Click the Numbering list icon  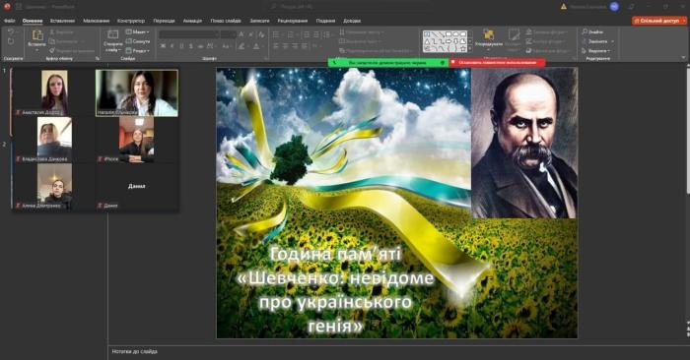[x=291, y=34]
